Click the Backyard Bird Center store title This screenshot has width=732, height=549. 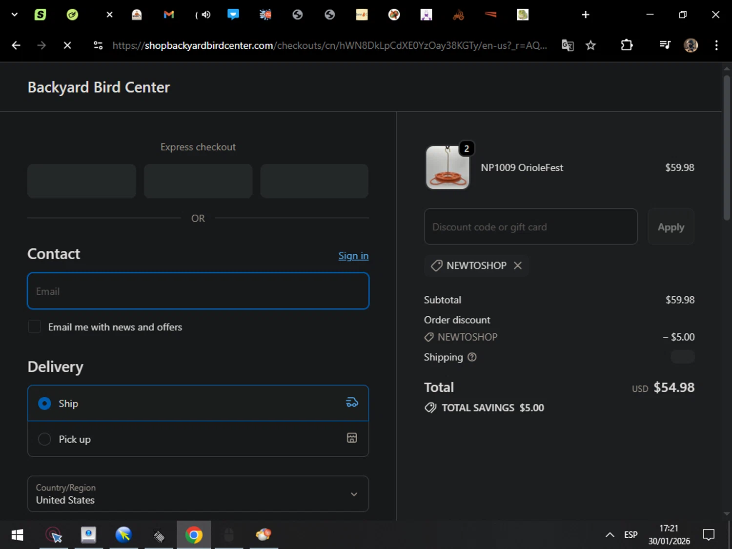click(x=99, y=87)
